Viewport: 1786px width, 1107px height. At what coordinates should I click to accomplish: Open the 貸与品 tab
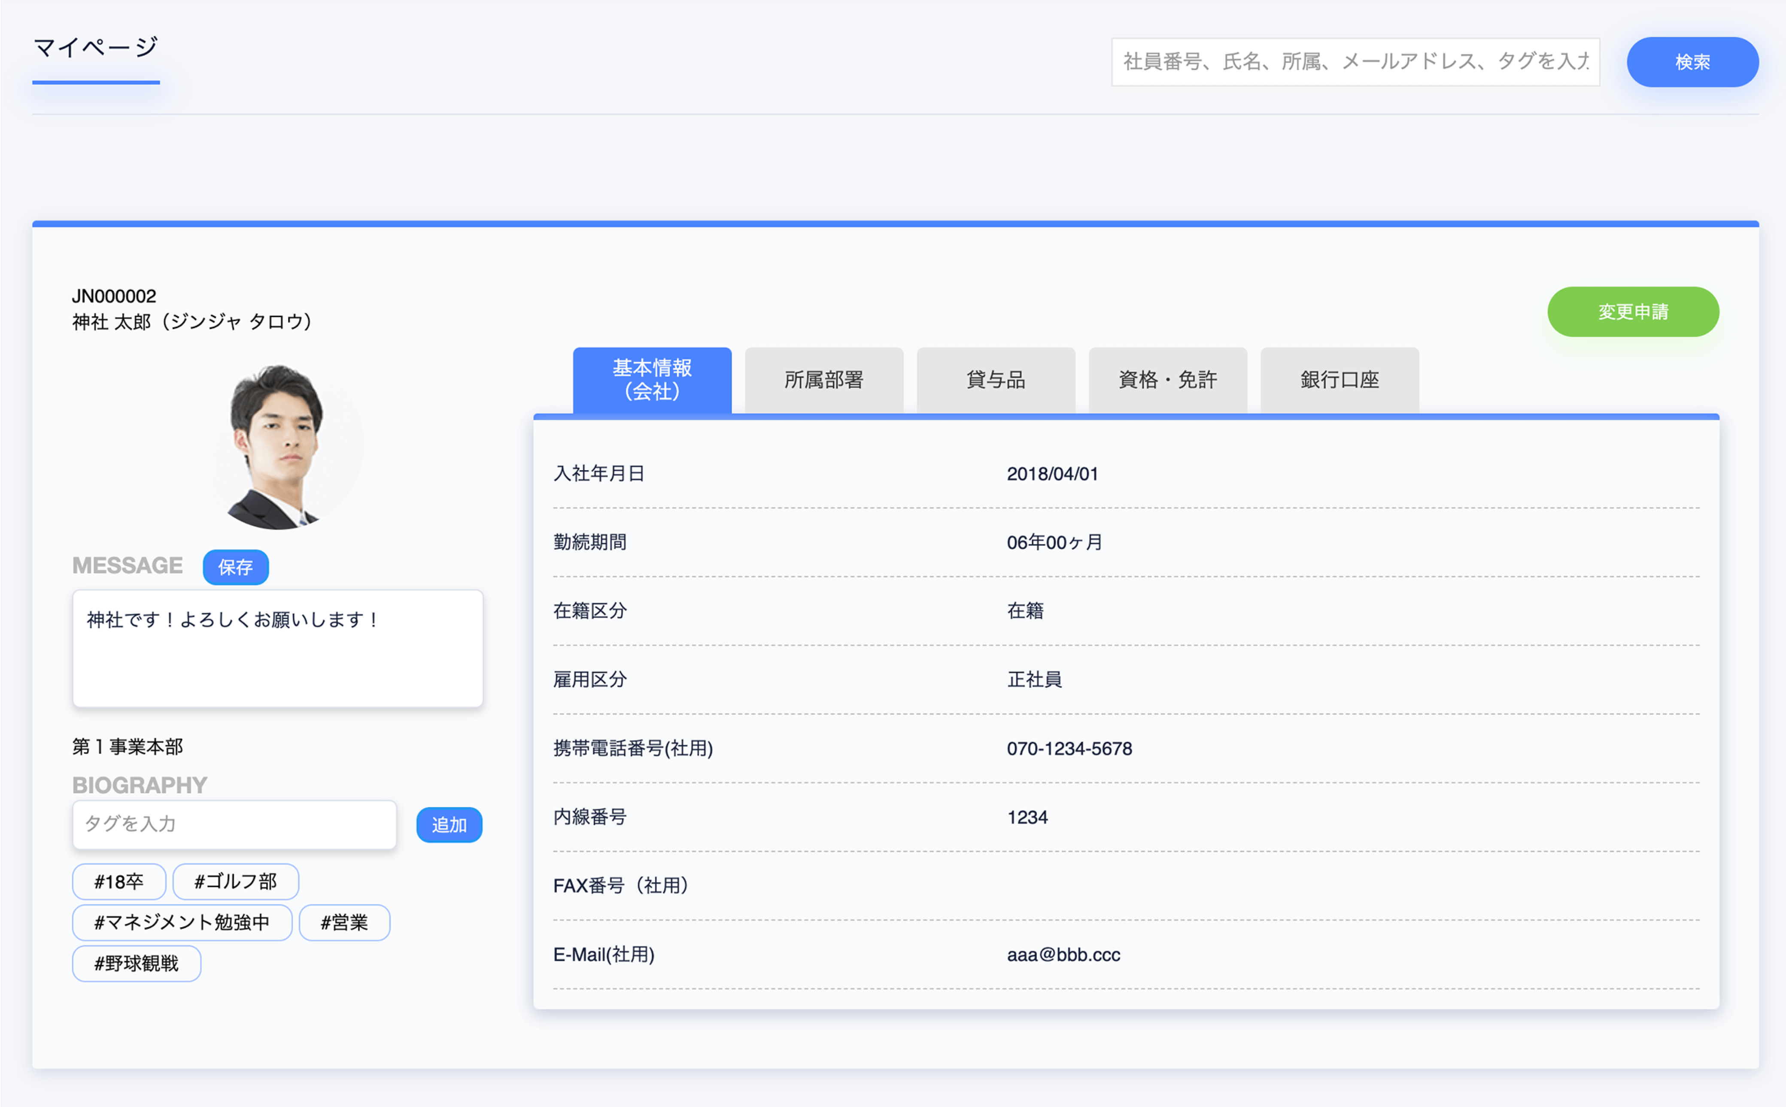tap(995, 380)
